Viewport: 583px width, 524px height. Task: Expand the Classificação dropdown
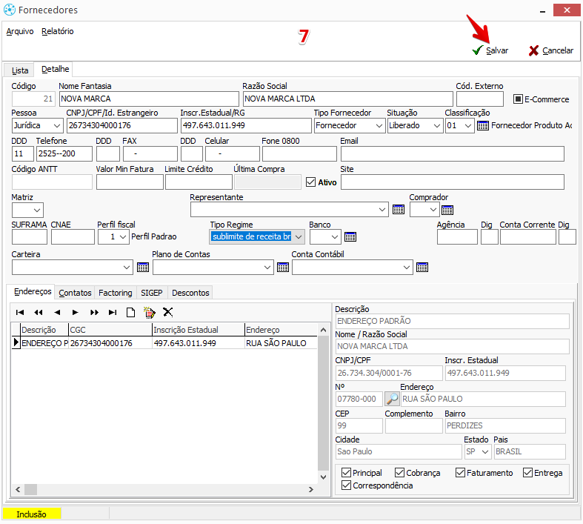click(x=468, y=126)
